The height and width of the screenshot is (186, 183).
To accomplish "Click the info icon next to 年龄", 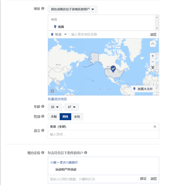I will click(x=43, y=106).
